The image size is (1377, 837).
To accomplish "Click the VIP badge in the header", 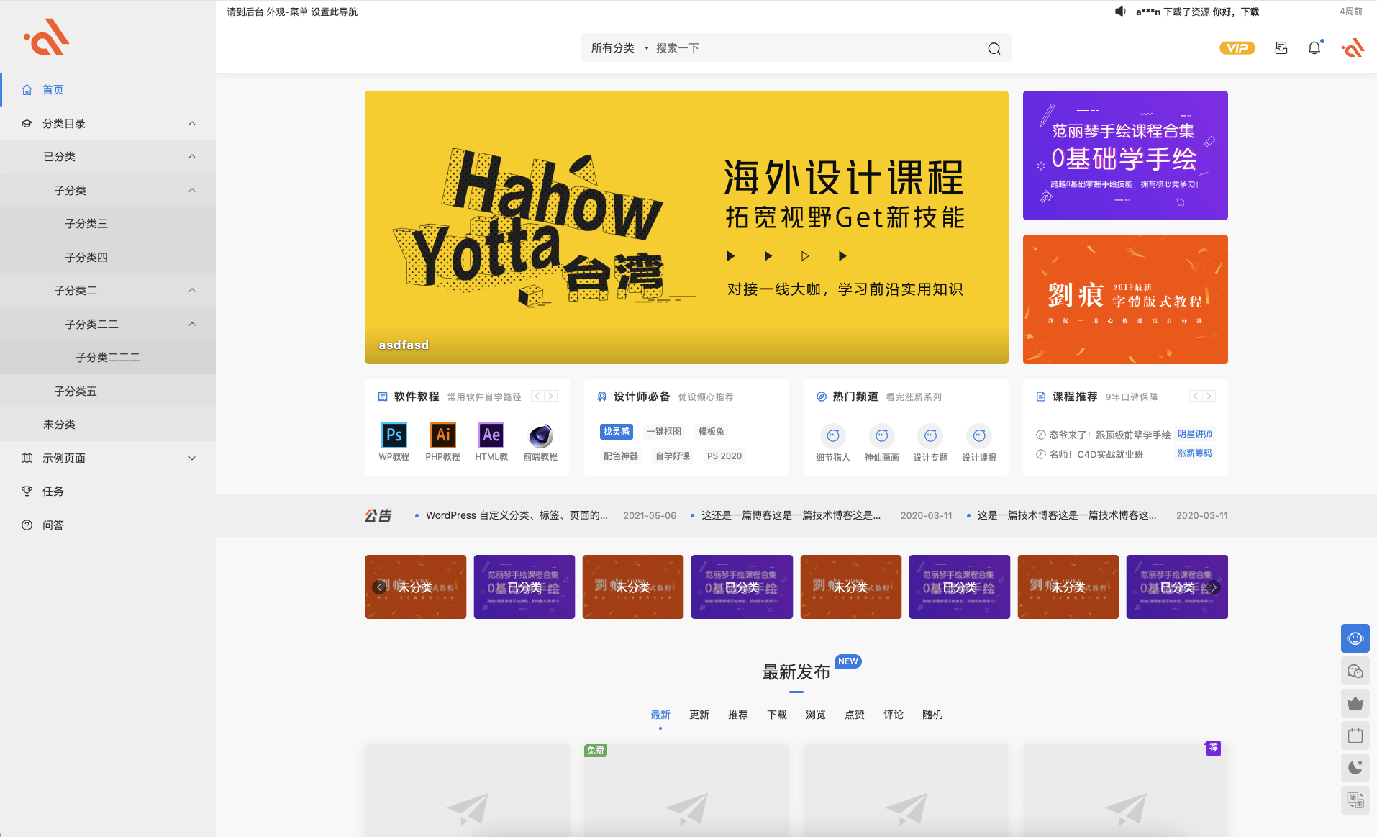I will (x=1236, y=47).
